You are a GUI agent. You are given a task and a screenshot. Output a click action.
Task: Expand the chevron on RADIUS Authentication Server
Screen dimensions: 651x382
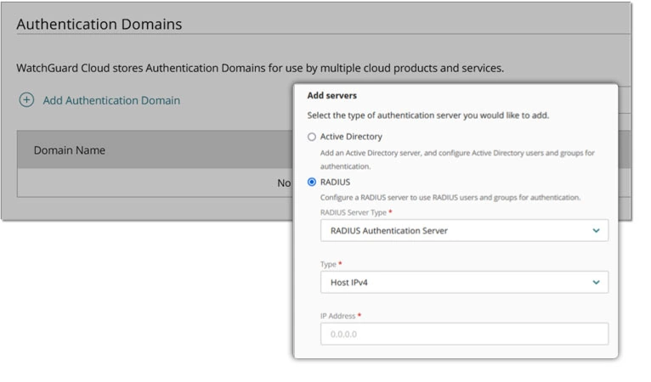tap(596, 231)
